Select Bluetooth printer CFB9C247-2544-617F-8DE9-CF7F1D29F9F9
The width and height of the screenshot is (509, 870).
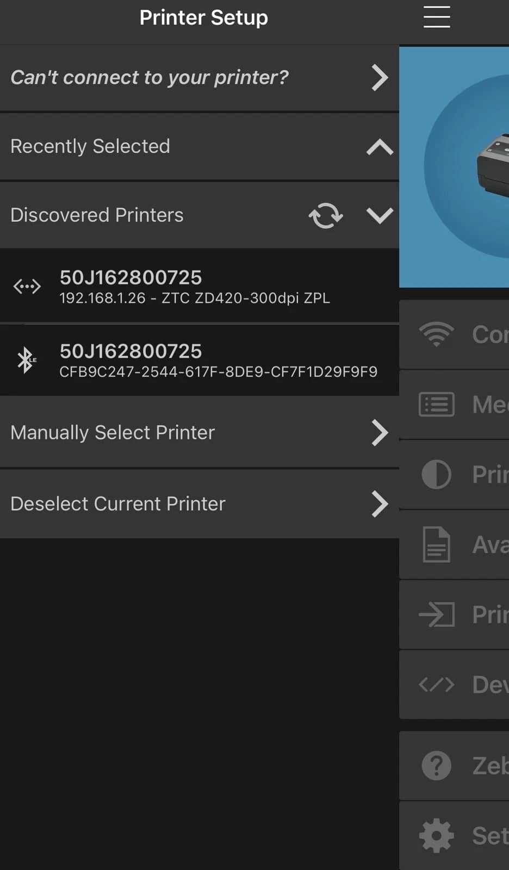[200, 360]
